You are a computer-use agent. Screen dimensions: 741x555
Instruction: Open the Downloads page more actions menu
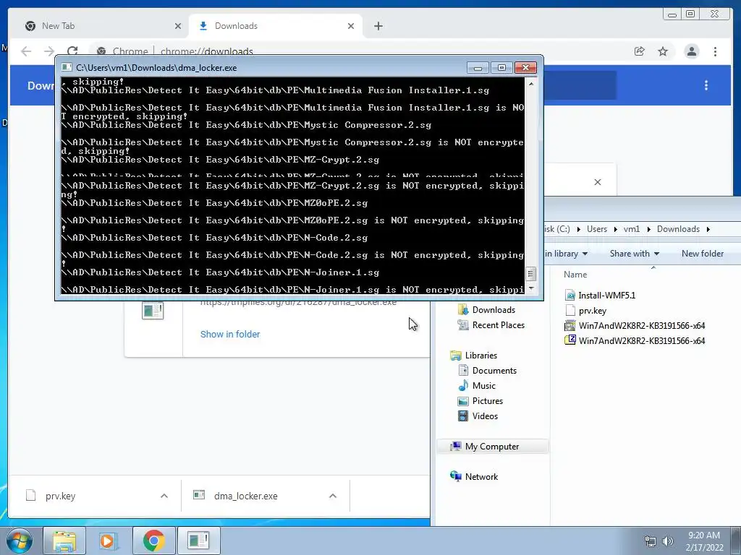[706, 85]
